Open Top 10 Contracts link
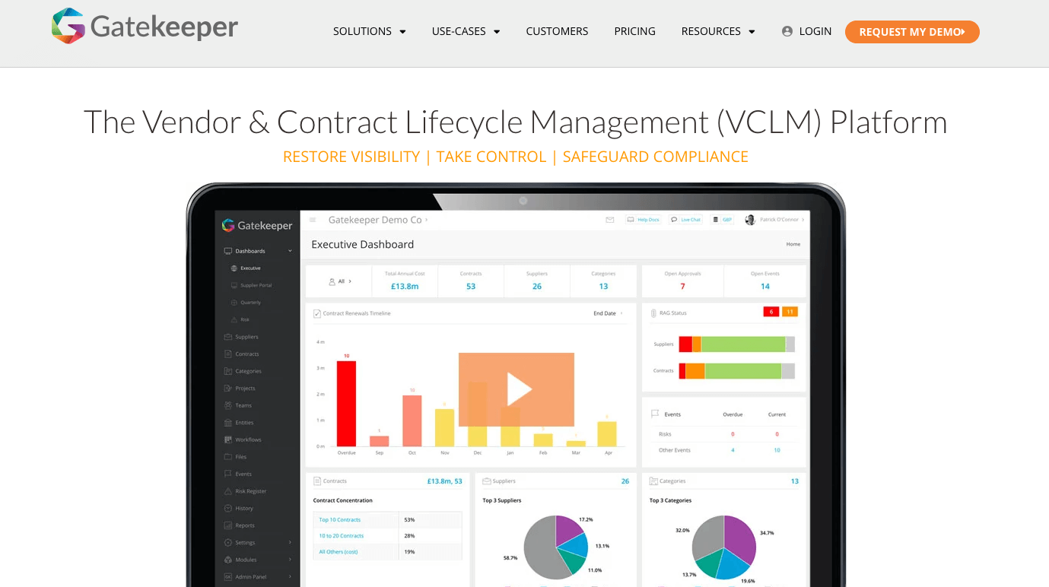 click(x=340, y=520)
